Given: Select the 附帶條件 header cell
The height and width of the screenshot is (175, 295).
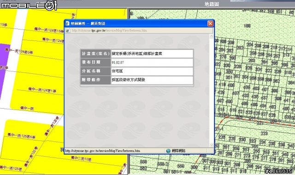Looking at the screenshot, I should click(95, 80).
